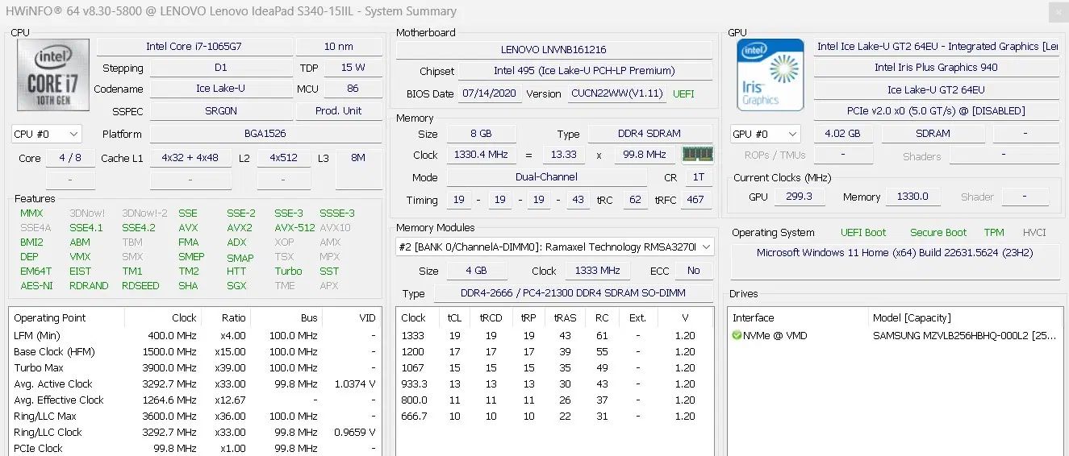Click the ECC No value
1069x456 pixels.
click(x=694, y=271)
